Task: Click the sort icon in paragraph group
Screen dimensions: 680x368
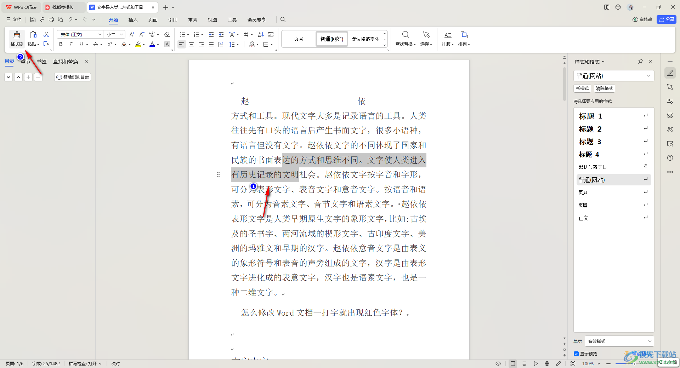Action: click(x=261, y=34)
